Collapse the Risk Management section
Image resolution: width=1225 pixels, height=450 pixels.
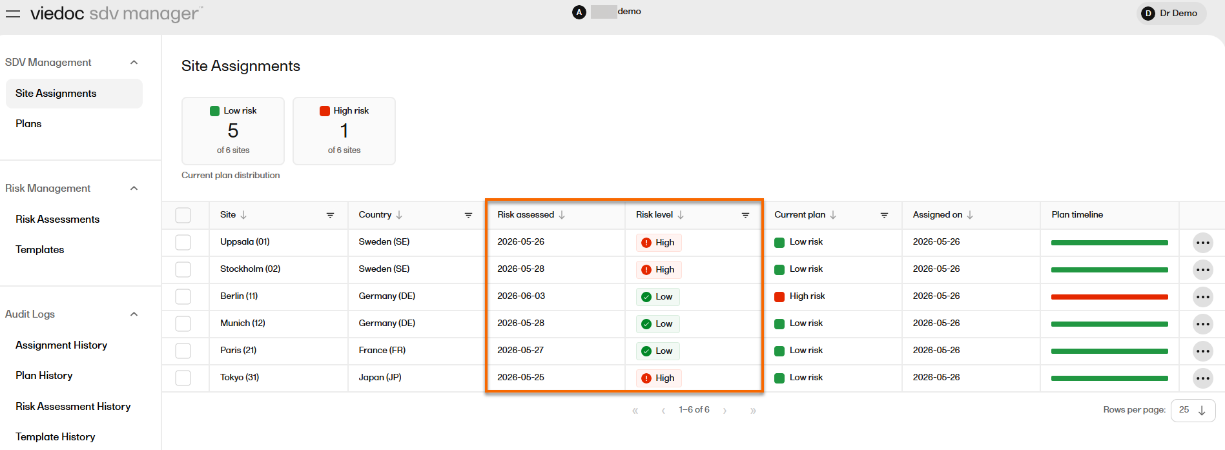click(x=134, y=189)
